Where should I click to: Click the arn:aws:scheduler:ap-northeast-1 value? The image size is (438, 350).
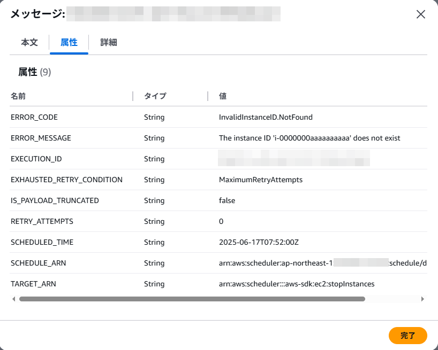tap(323, 263)
